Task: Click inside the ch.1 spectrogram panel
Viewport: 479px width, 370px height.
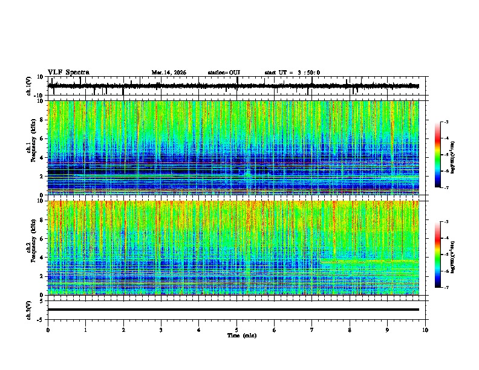Action: (x=233, y=148)
